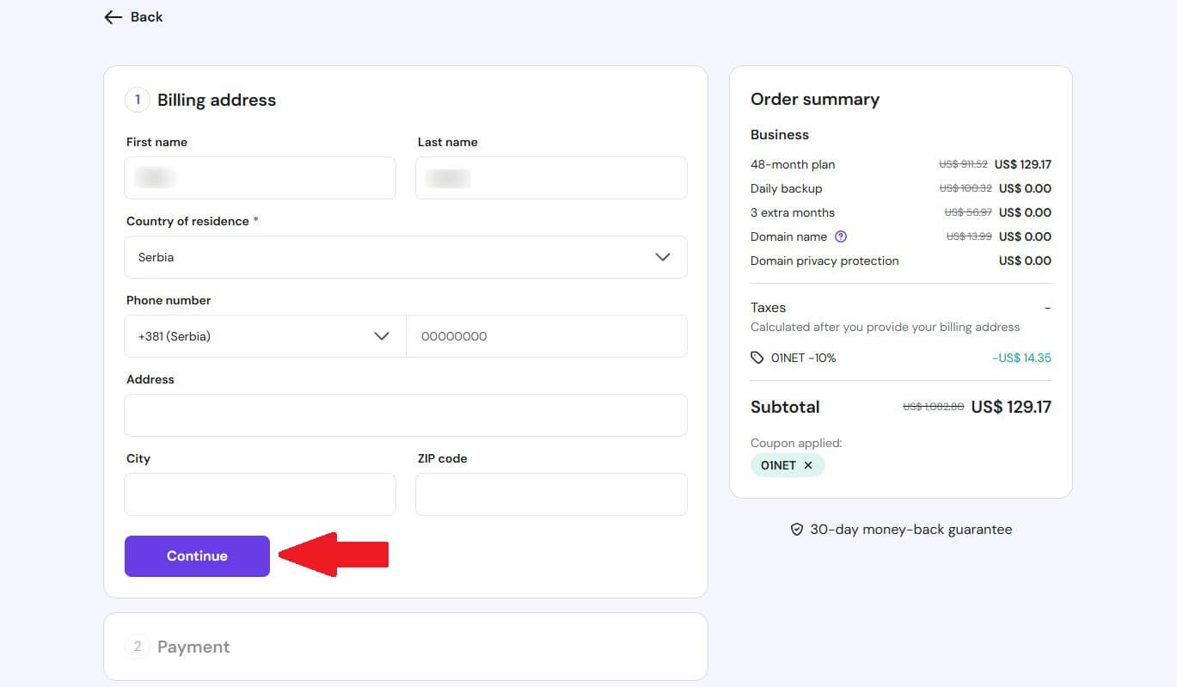
Task: Click the Domain privacy protection line item
Action: point(824,261)
